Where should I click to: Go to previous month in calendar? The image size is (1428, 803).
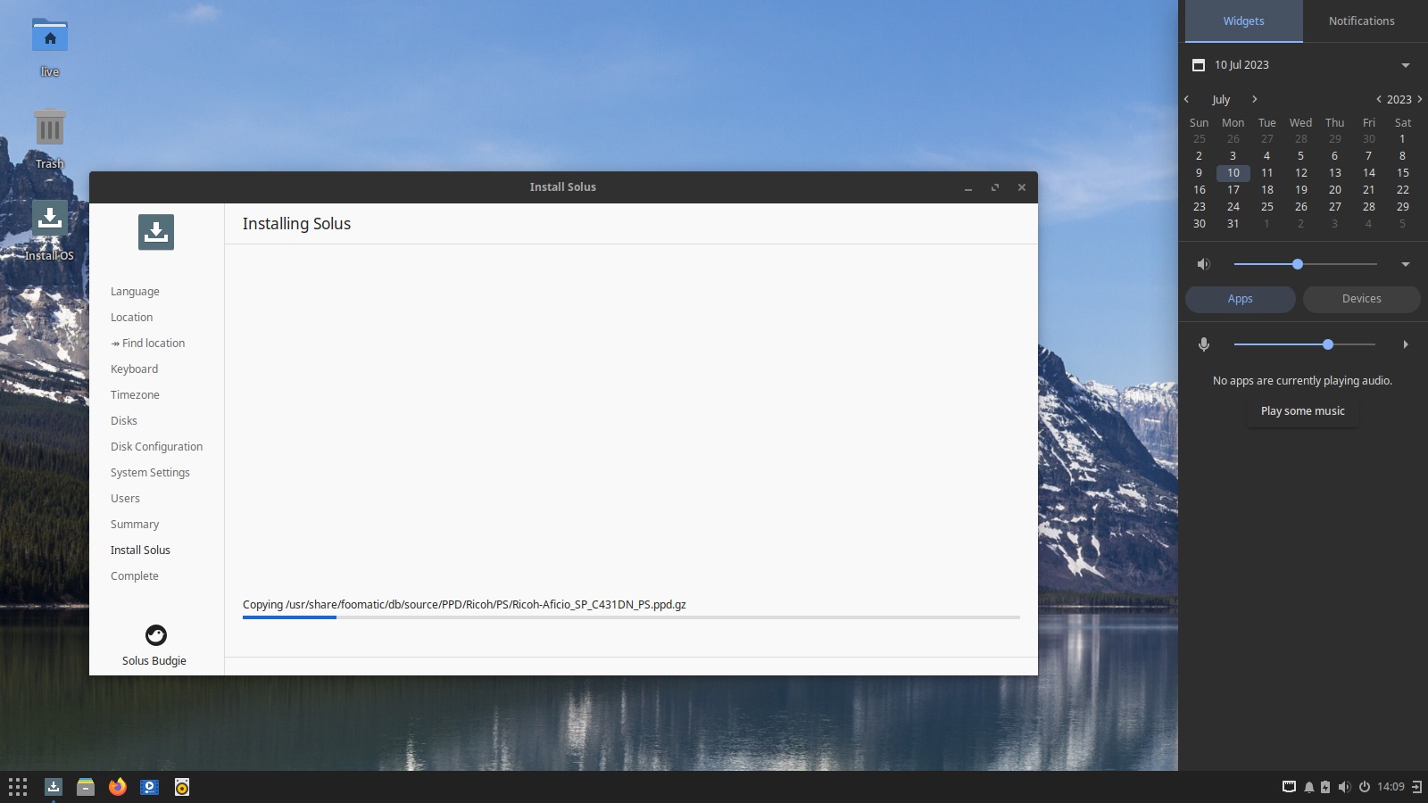click(1187, 99)
